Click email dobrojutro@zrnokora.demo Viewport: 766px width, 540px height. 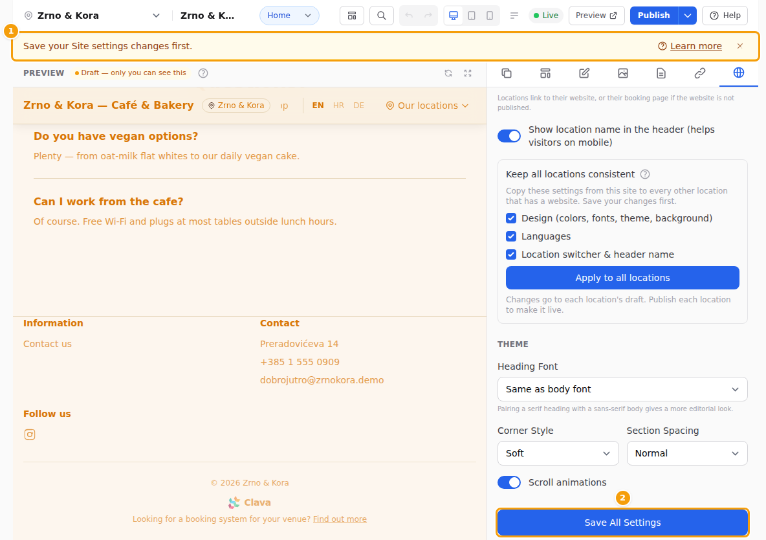(x=322, y=380)
